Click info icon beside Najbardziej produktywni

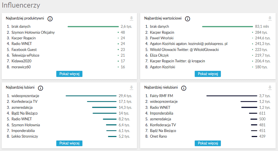click(50, 19)
